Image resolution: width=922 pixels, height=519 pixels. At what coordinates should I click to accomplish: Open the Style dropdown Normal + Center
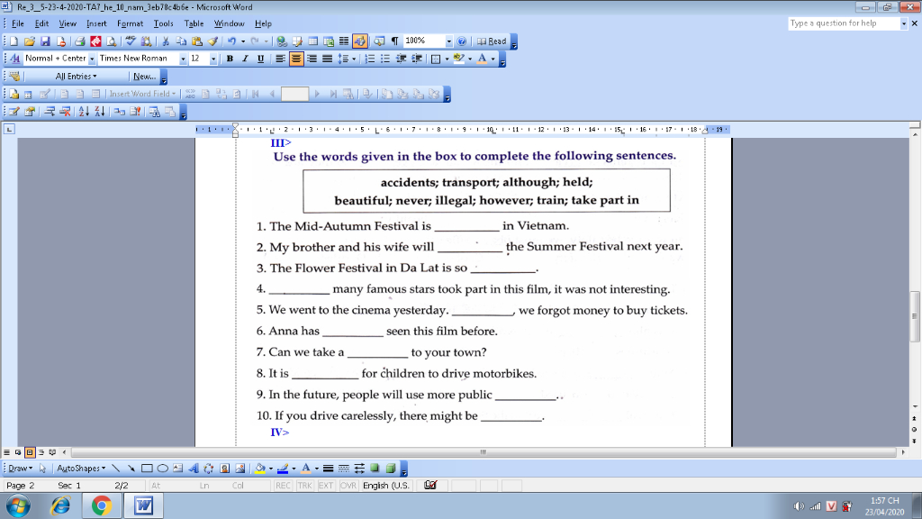(x=92, y=59)
